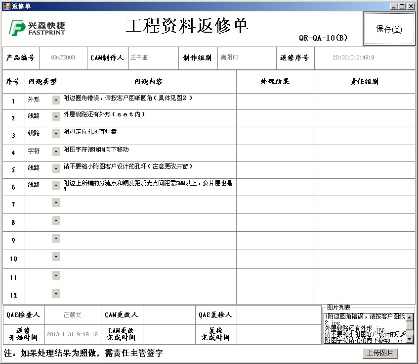The height and width of the screenshot is (364, 418).
Task: Click up arrow of image list scrollbar
Action: coord(410,317)
